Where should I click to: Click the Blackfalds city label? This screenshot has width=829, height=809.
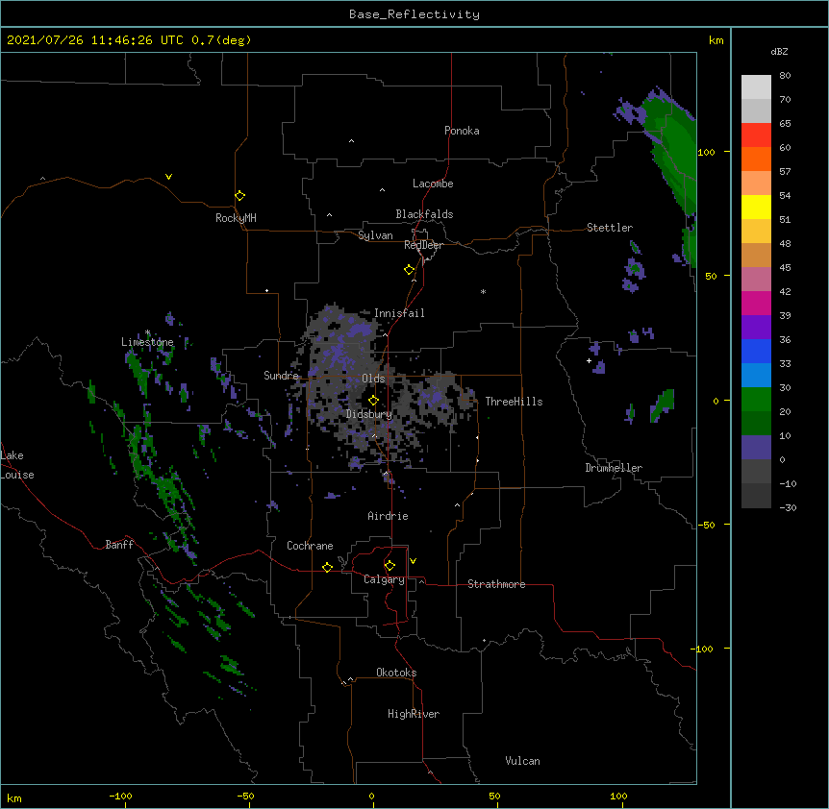(x=424, y=214)
